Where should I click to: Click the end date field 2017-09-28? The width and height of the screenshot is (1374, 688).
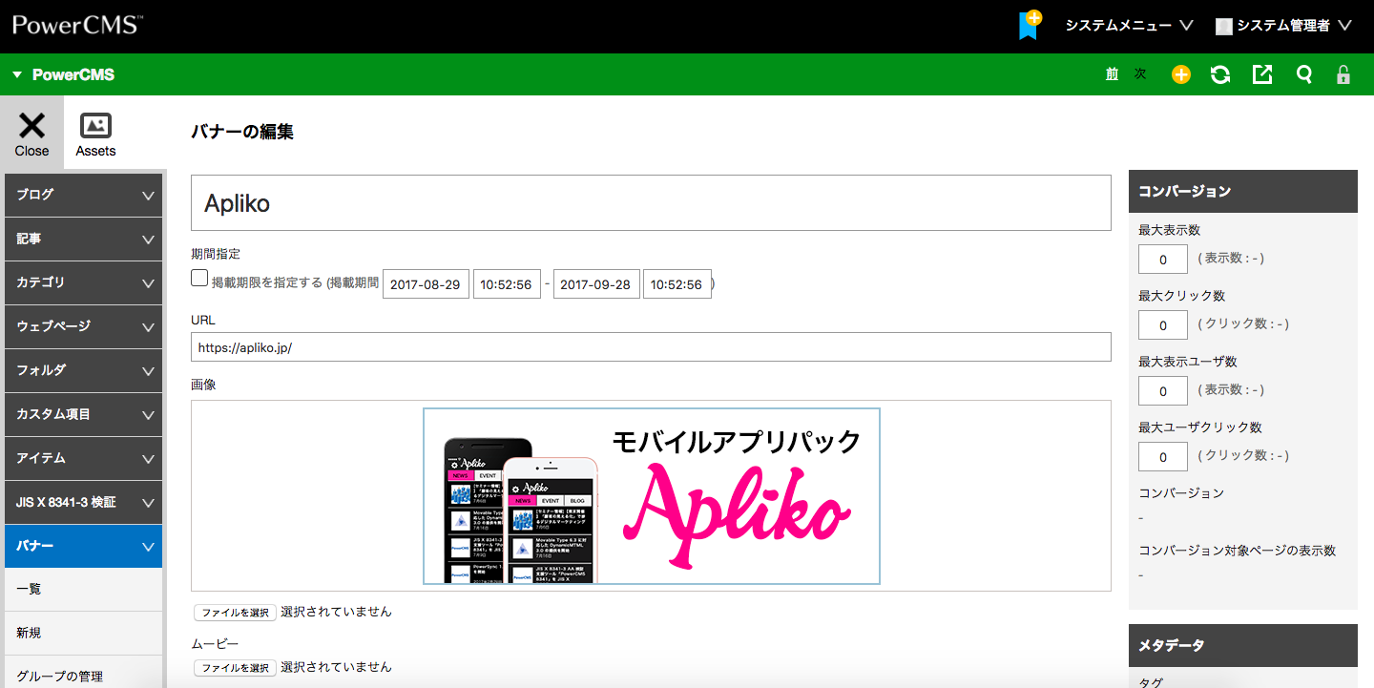point(596,284)
